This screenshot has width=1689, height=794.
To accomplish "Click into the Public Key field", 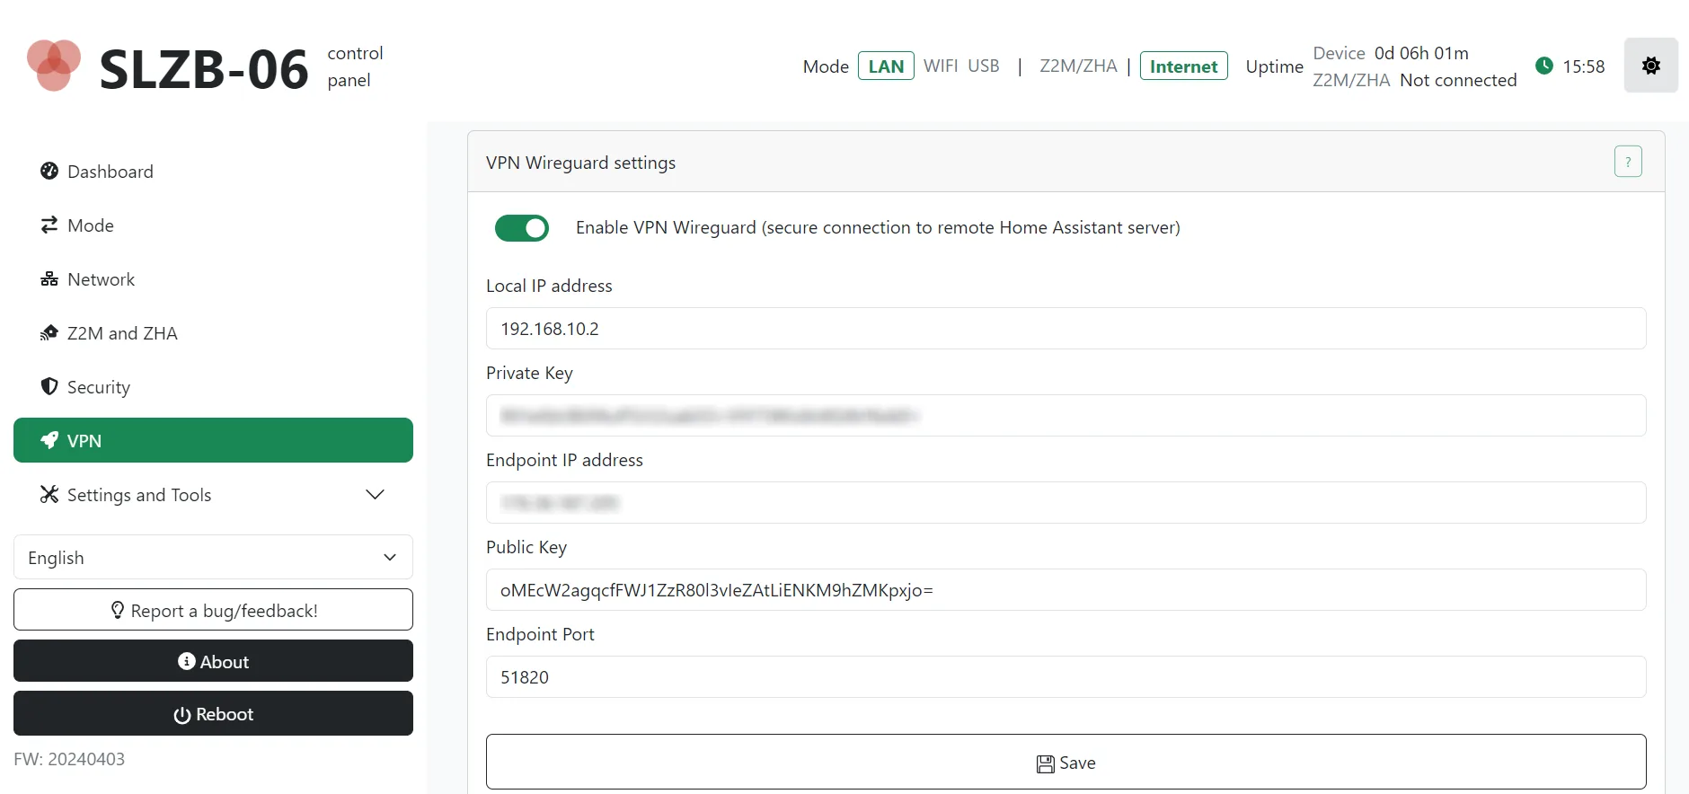I will (1066, 590).
